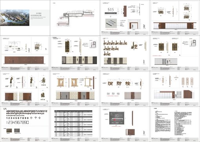
Task: Select the elevator lobby elevation drawing
Action: [79, 60]
